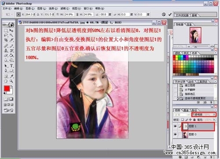Click the red foreground color swatch
This screenshot has width=220, height=159.
(x=7, y=89)
